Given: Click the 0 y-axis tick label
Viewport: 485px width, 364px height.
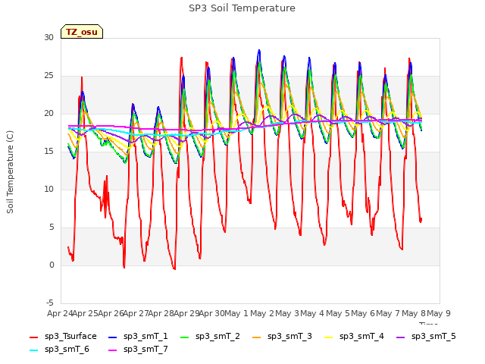Looking at the screenshot, I should click(x=52, y=265).
